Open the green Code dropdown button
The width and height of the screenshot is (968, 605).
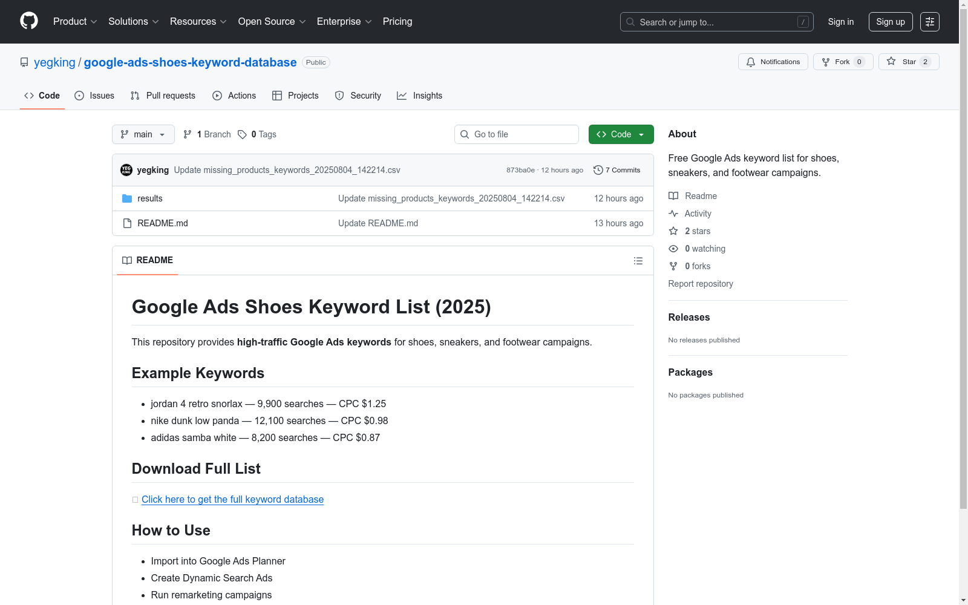pyautogui.click(x=621, y=134)
